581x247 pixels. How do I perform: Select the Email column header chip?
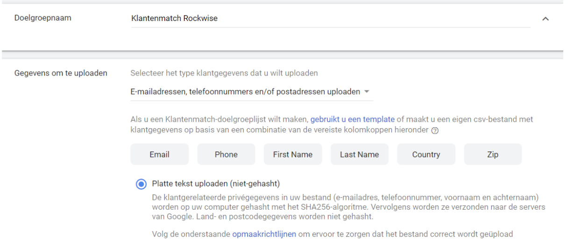[160, 154]
